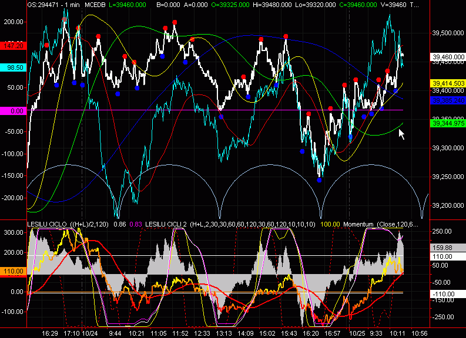
Task: Click the A=0.000 ask value in header
Action: point(196,5)
